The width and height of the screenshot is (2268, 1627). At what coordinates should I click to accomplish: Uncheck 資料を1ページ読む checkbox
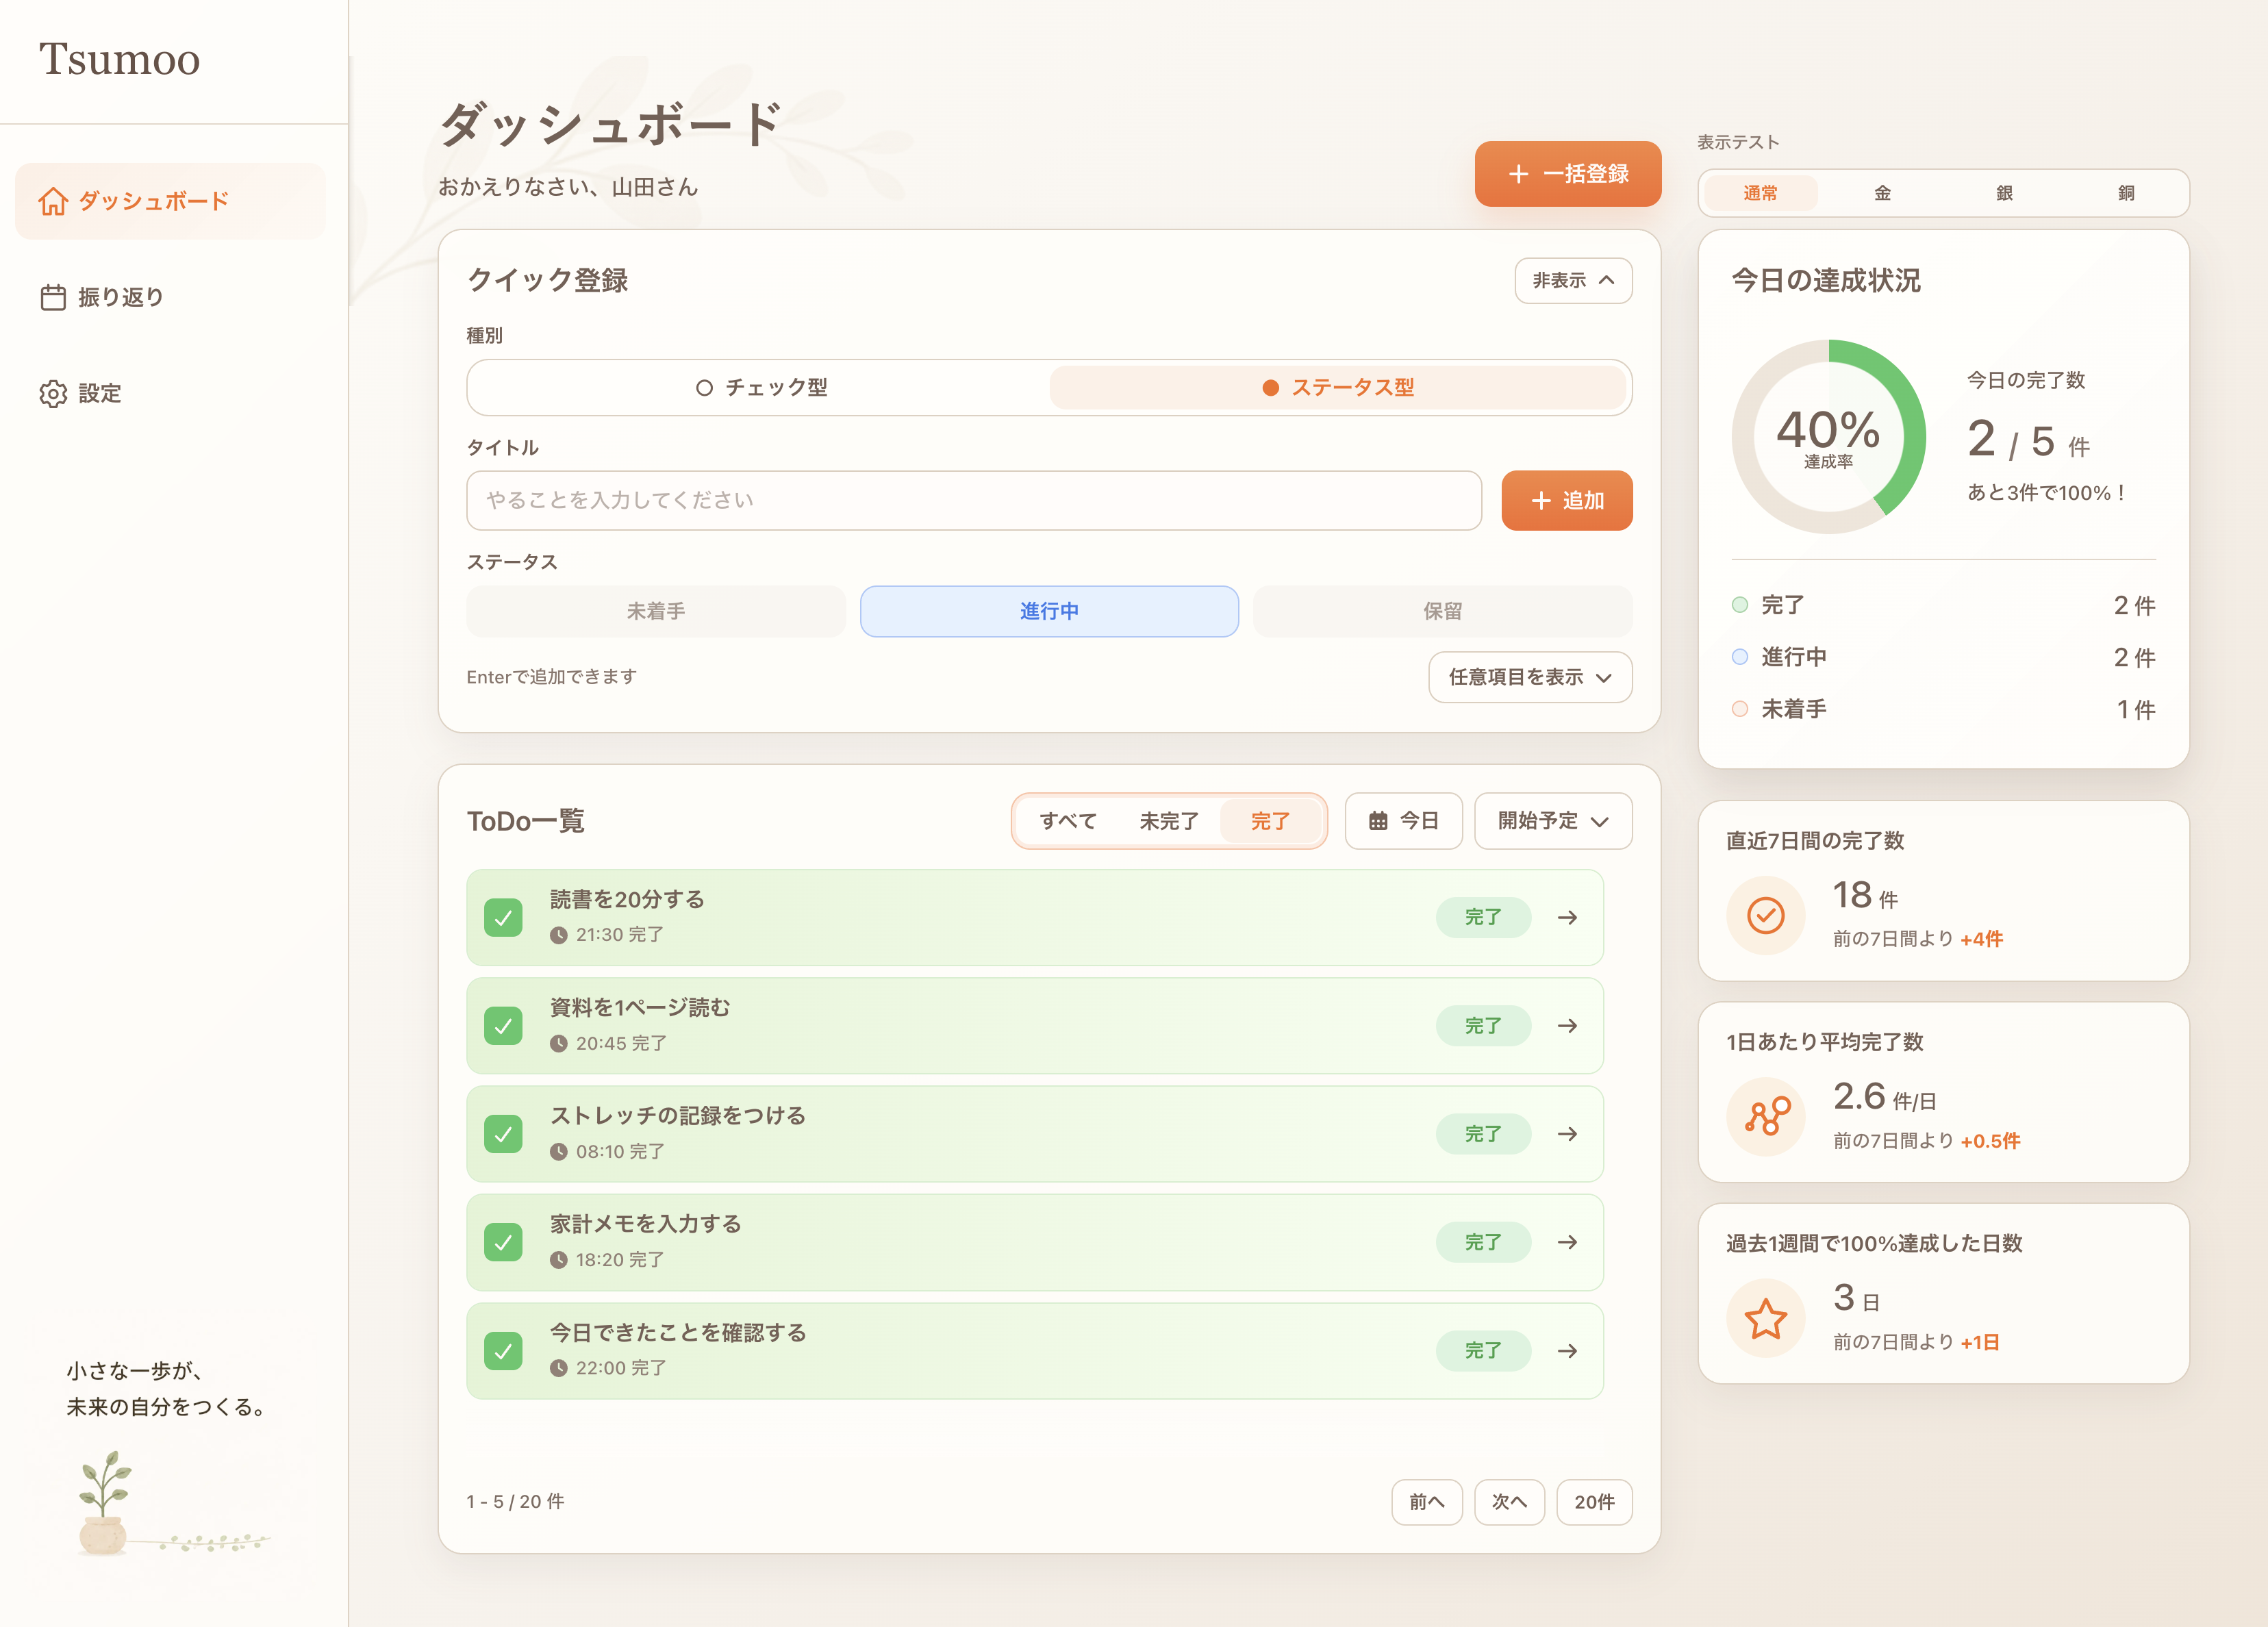503,1026
